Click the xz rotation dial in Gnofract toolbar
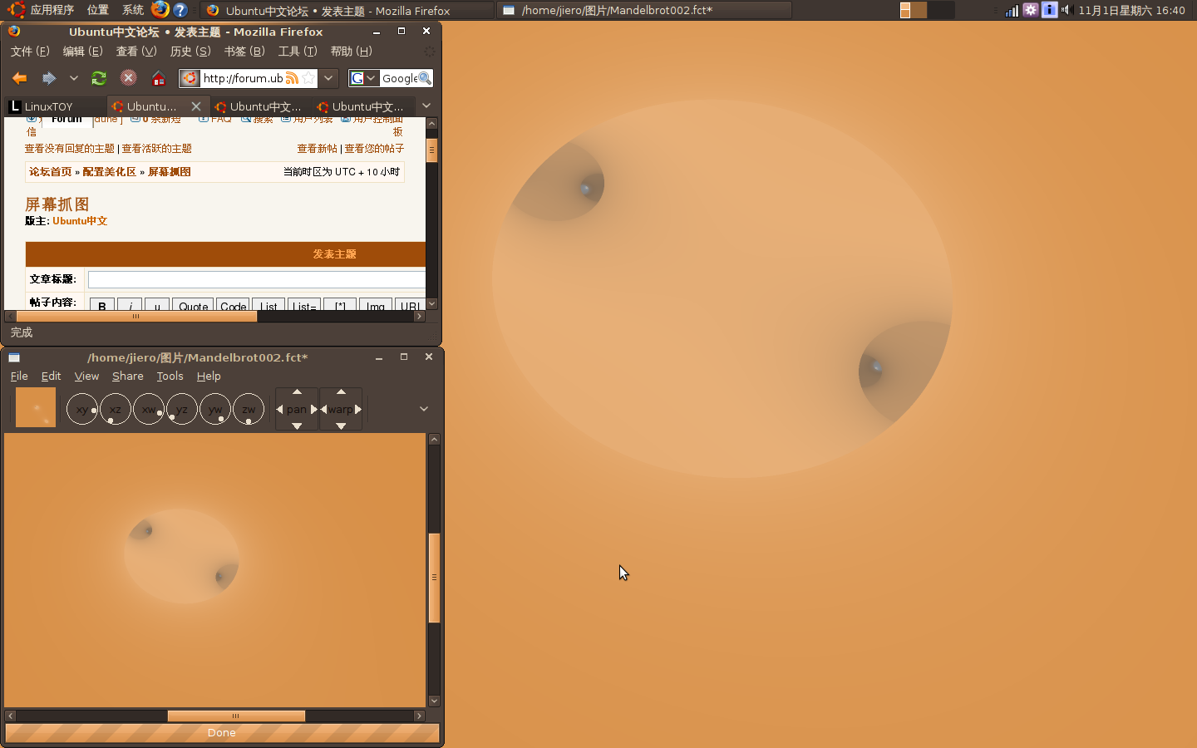 tap(116, 409)
